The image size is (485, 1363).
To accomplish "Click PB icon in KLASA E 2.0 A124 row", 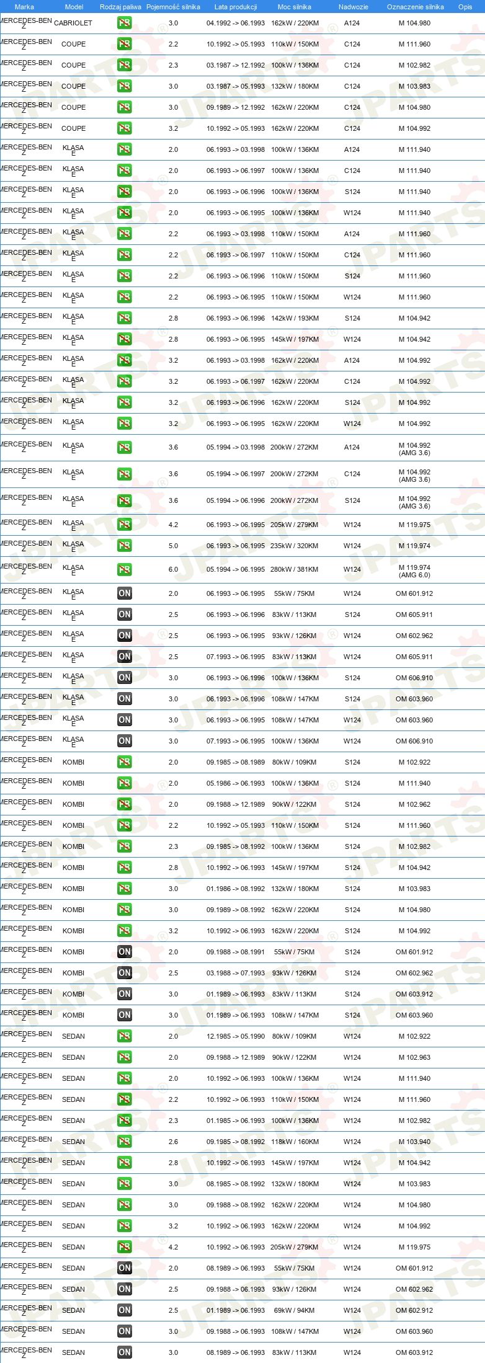I will (124, 149).
